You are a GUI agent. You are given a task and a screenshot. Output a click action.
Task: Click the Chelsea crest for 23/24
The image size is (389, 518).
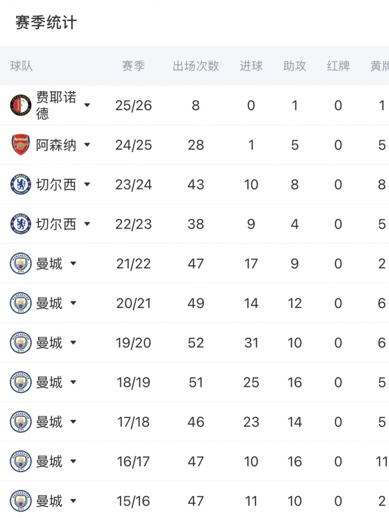21,184
